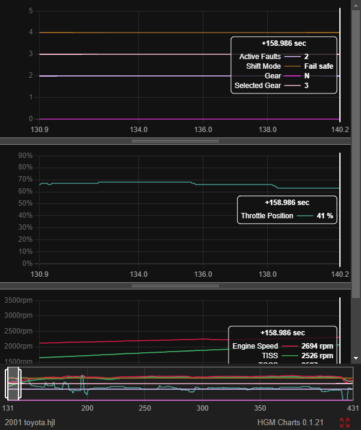This screenshot has height=430, width=361.
Task: Click the TISS green legend line
Action: click(x=291, y=356)
